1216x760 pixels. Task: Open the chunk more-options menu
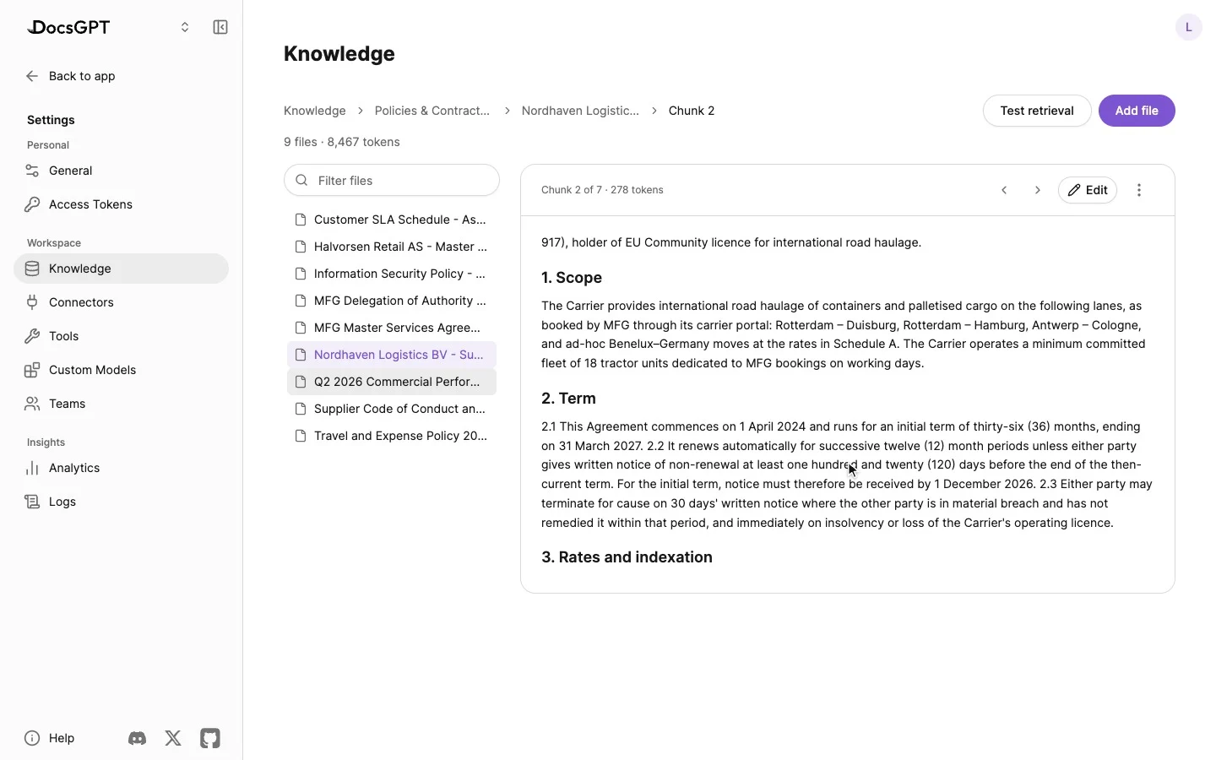click(x=1139, y=190)
